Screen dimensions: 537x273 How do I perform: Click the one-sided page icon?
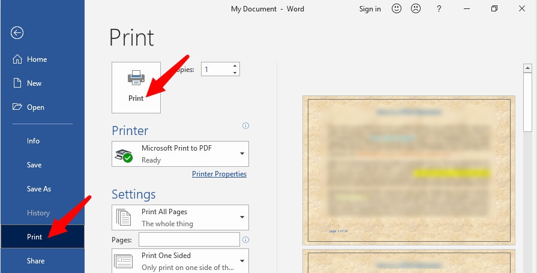123,262
